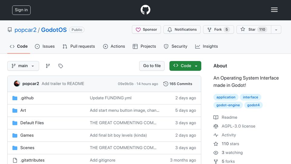Click the Games folder icon

(x=15, y=135)
